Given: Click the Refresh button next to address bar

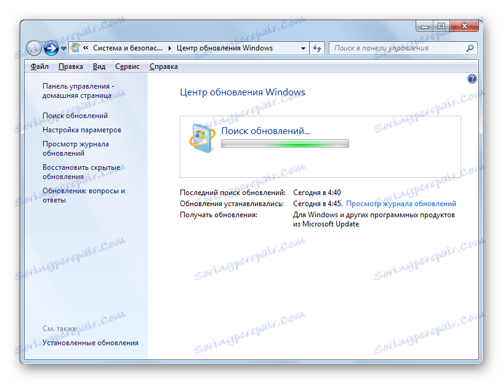Looking at the screenshot, I should 317,49.
